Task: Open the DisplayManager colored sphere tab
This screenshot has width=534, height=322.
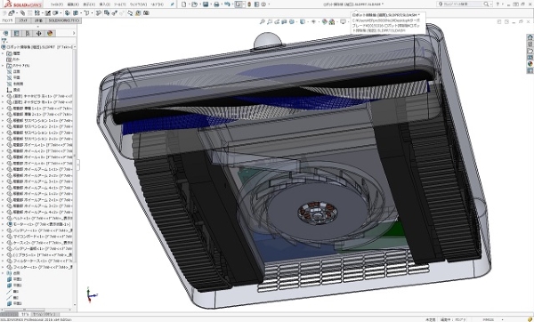Action: [50, 34]
